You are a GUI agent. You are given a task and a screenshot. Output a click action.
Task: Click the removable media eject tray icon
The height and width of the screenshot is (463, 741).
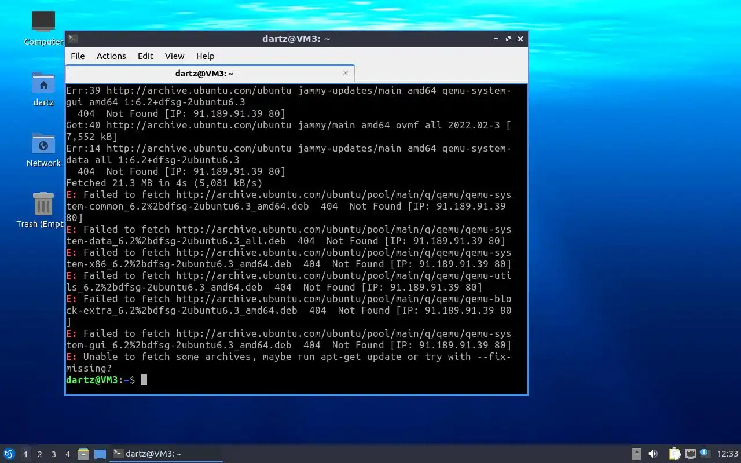coord(636,454)
